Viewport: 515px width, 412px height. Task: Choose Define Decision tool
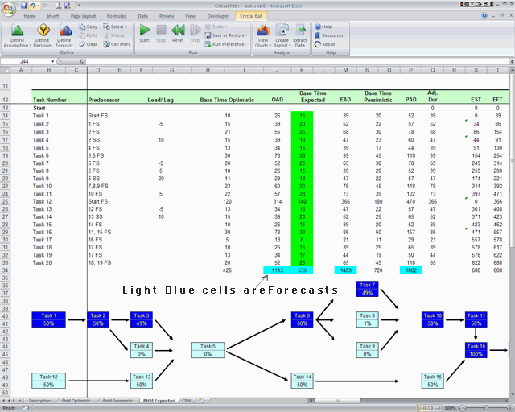coord(43,36)
